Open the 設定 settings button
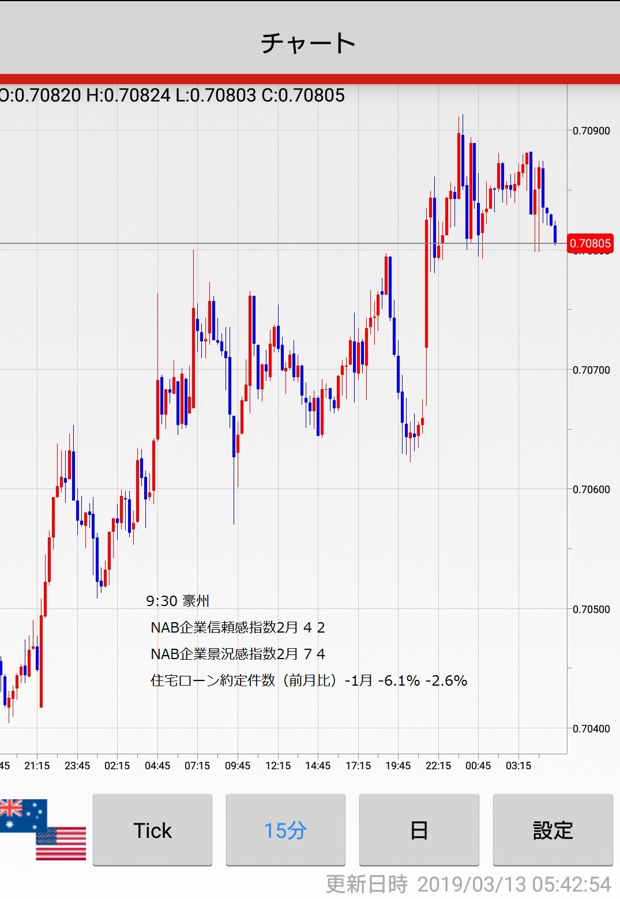Screen dimensions: 620x899 [553, 830]
